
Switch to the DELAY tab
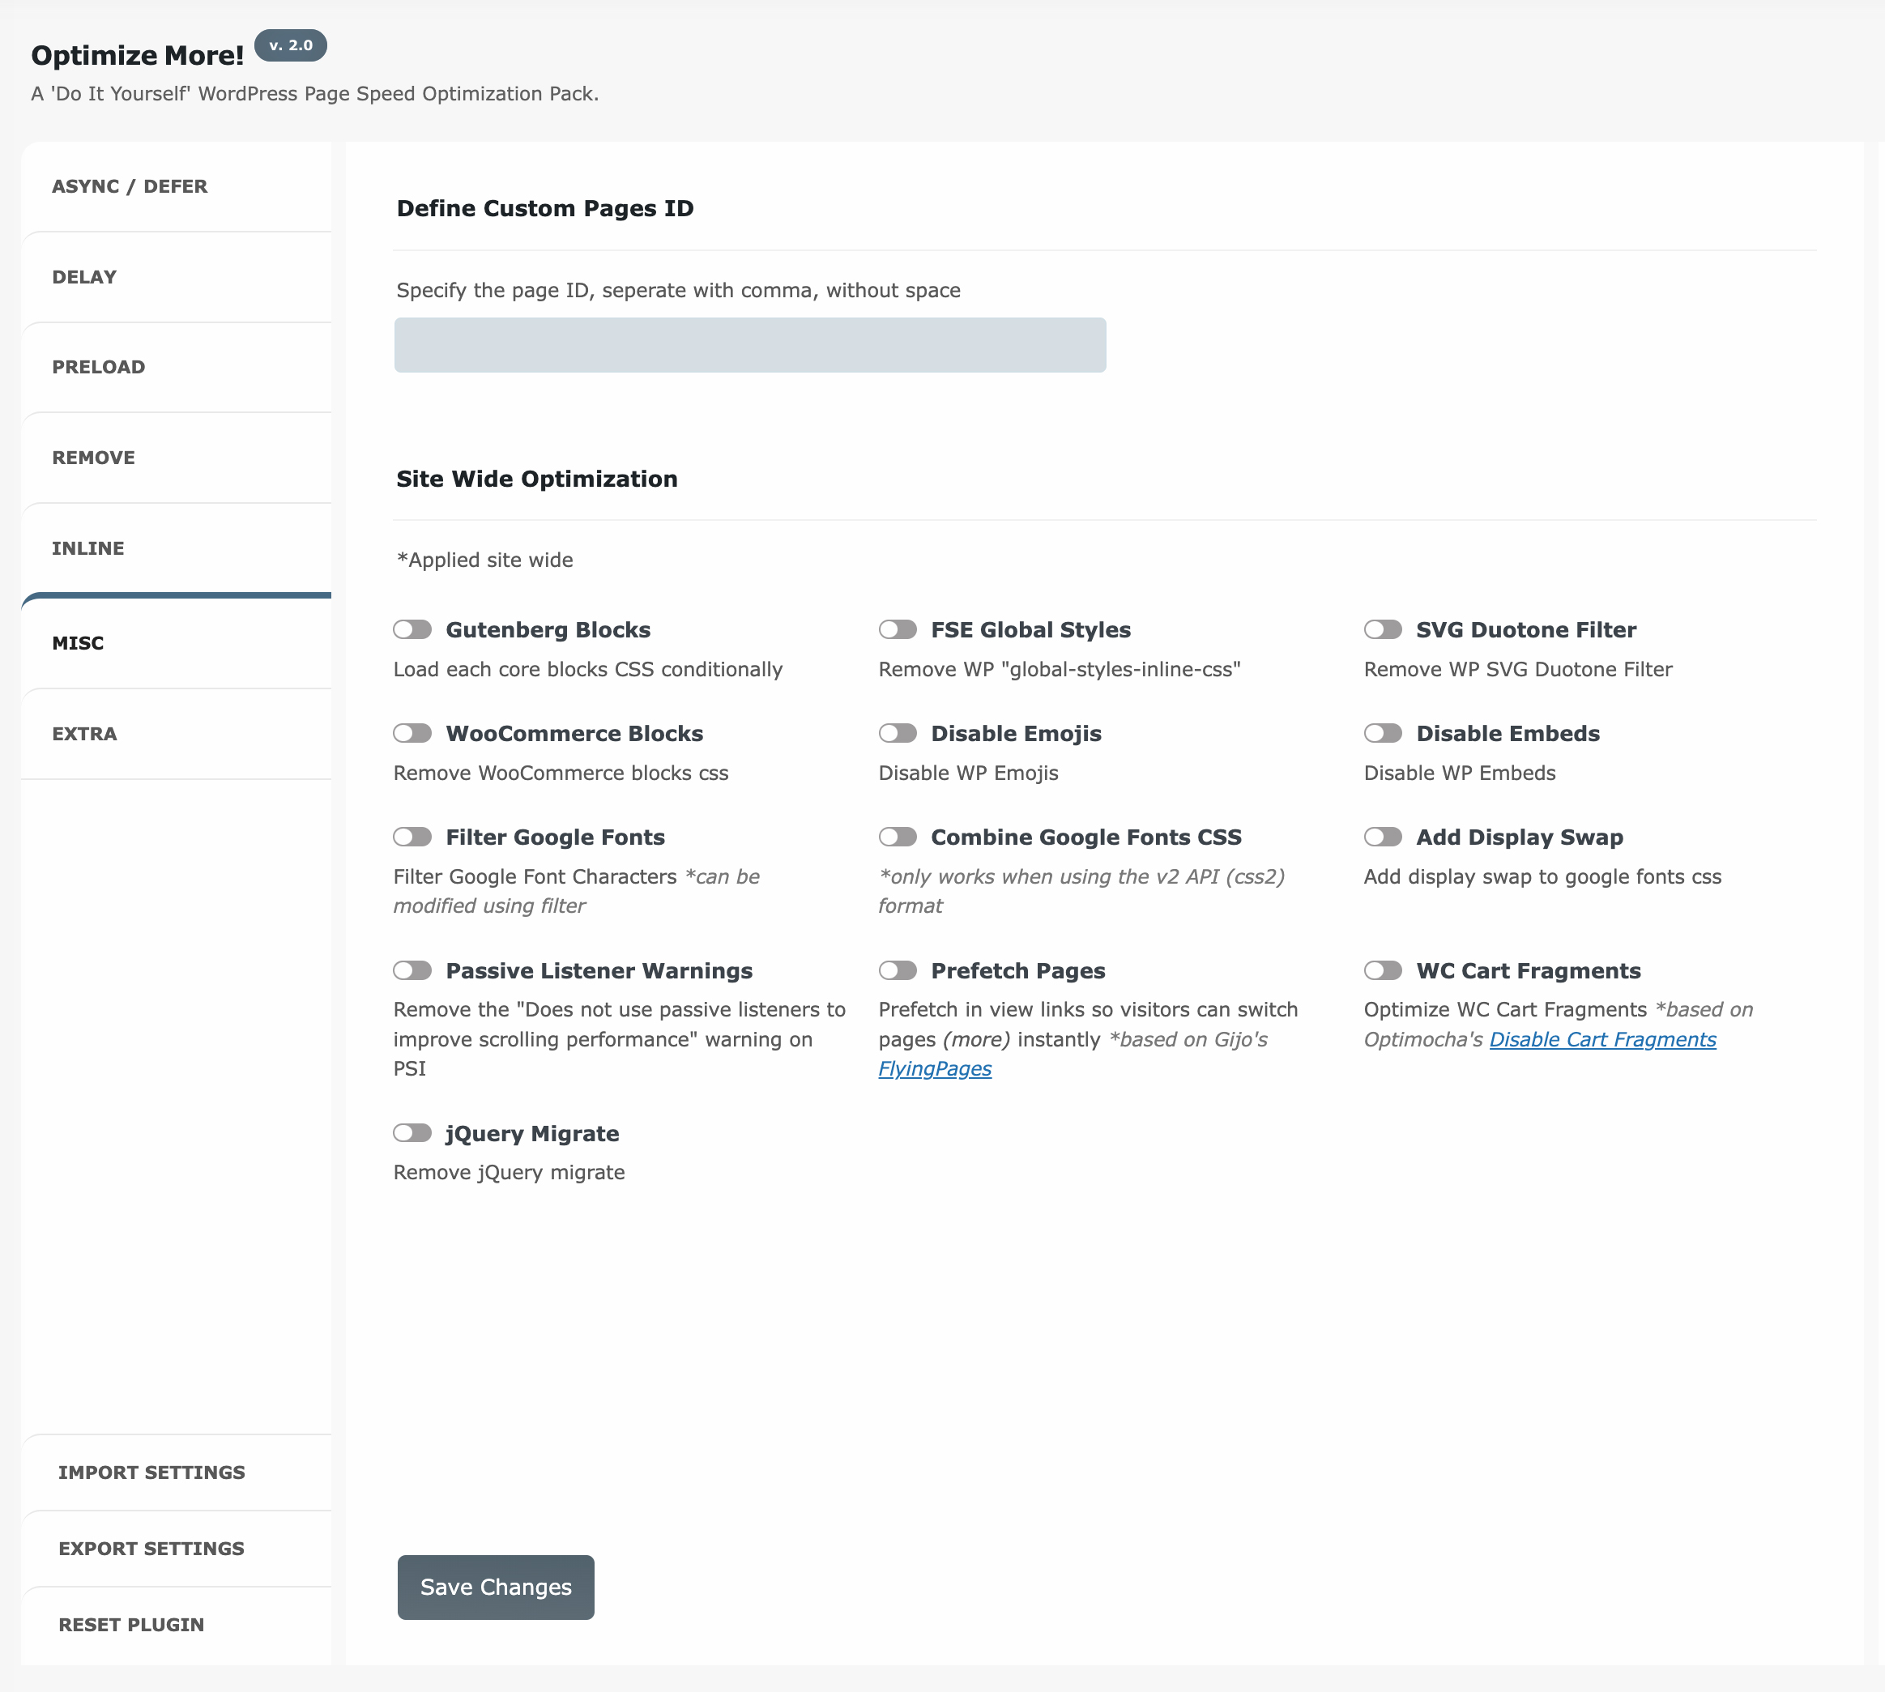tap(176, 277)
